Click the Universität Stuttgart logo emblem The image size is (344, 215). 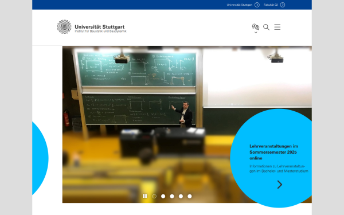(x=64, y=27)
